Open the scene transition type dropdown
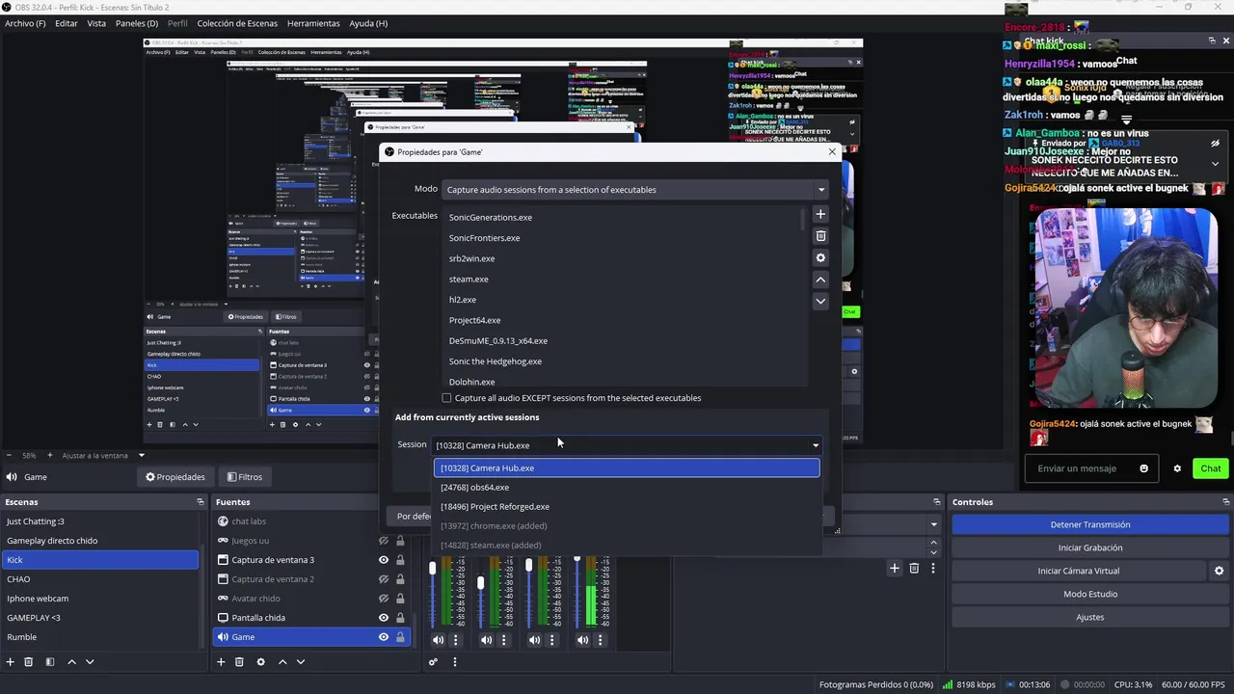The height and width of the screenshot is (694, 1234). point(933,524)
